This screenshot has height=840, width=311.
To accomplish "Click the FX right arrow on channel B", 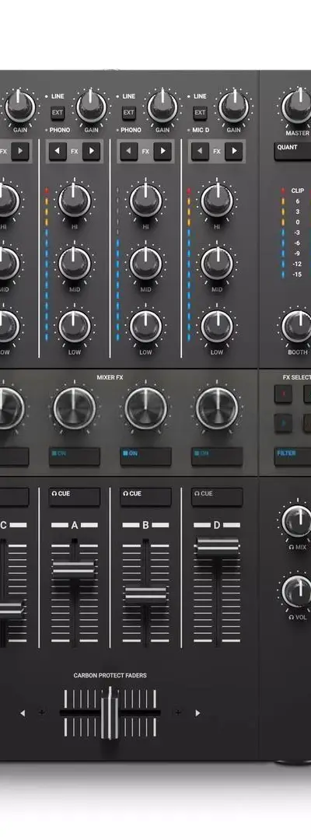I will click(162, 152).
